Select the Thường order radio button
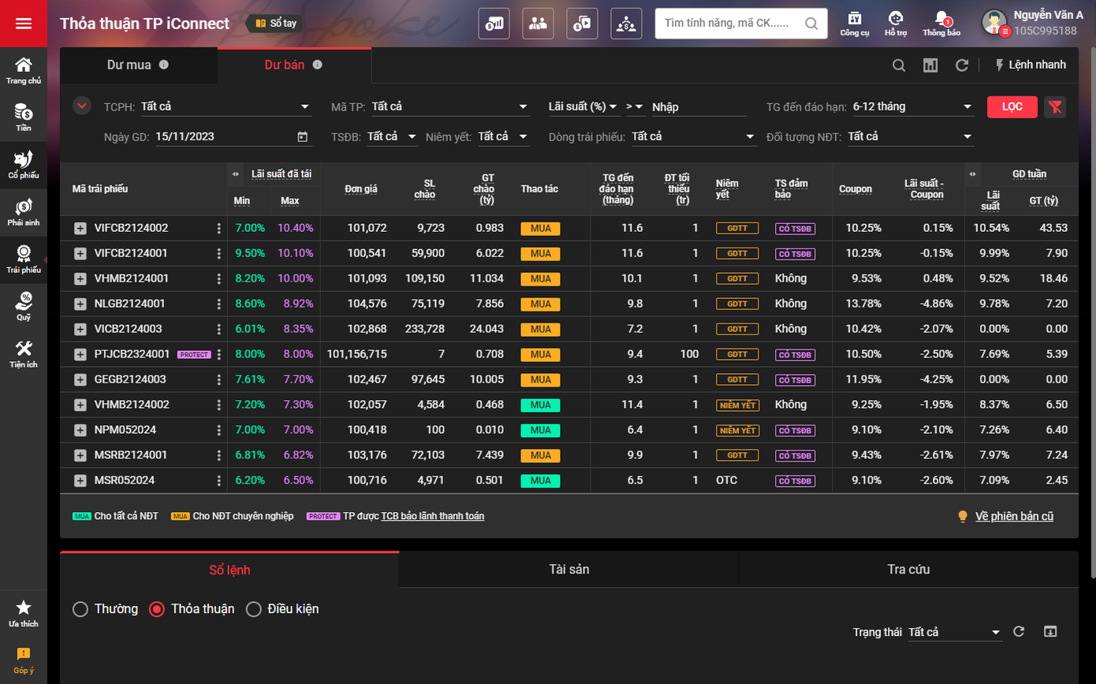The width and height of the screenshot is (1096, 684). pos(80,609)
